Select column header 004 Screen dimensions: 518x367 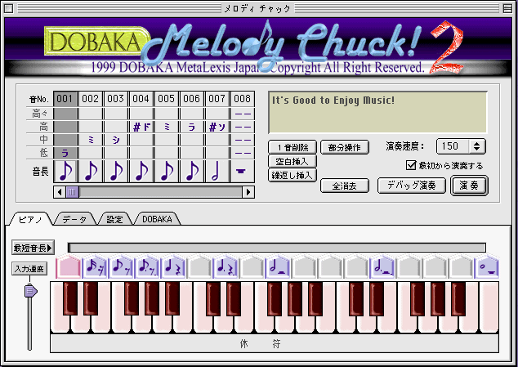141,99
